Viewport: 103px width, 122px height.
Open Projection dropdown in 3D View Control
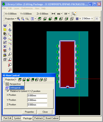(16, 80)
